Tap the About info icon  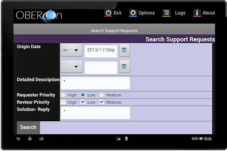click(x=197, y=13)
